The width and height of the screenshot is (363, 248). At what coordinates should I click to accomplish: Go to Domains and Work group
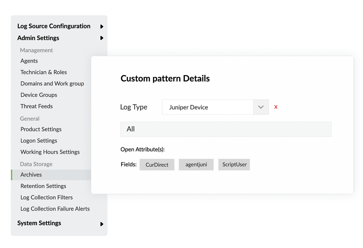click(x=52, y=84)
